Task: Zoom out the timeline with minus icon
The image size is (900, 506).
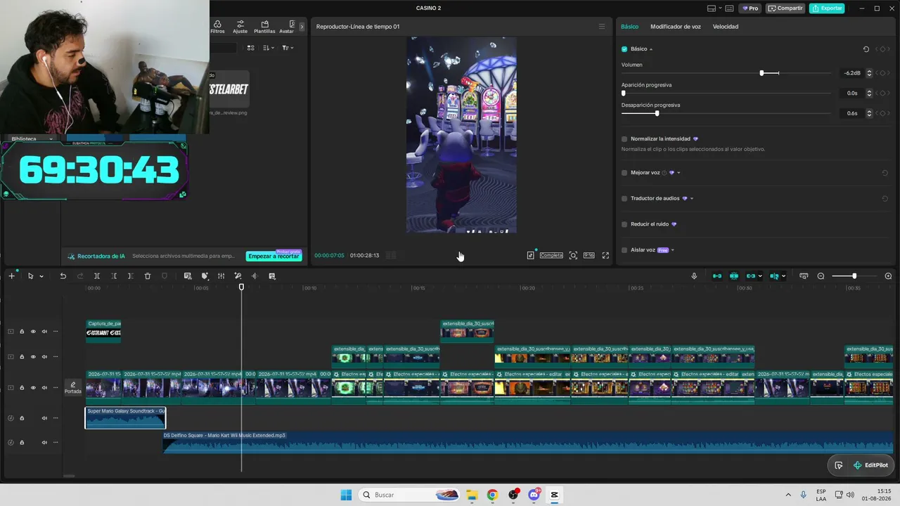Action: tap(821, 276)
